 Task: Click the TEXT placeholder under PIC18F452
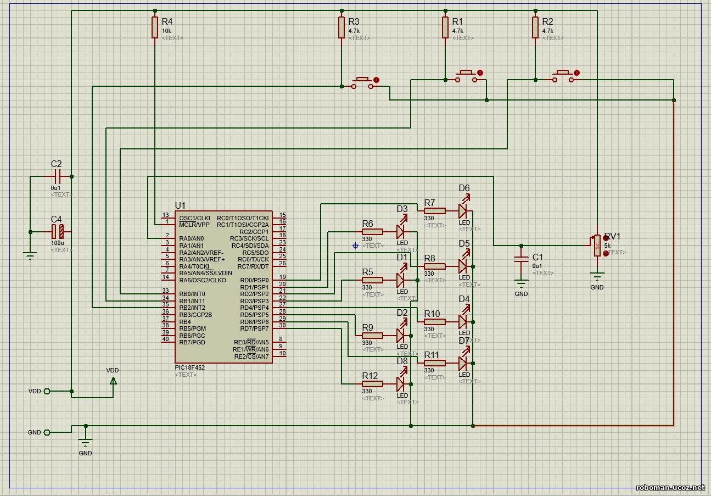point(186,375)
